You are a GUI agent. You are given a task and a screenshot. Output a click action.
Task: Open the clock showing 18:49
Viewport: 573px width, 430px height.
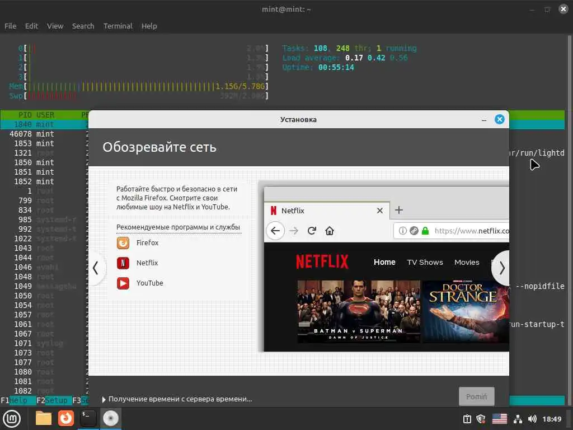[552, 419]
